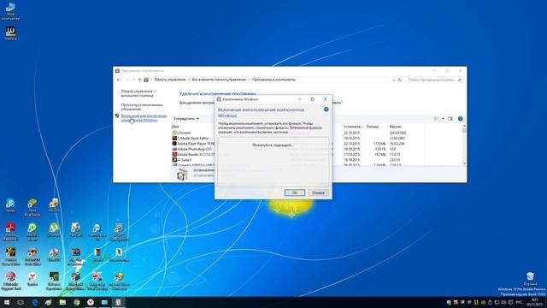The width and height of the screenshot is (547, 308).
Task: Click the search field in Programs window
Action: coord(434,80)
